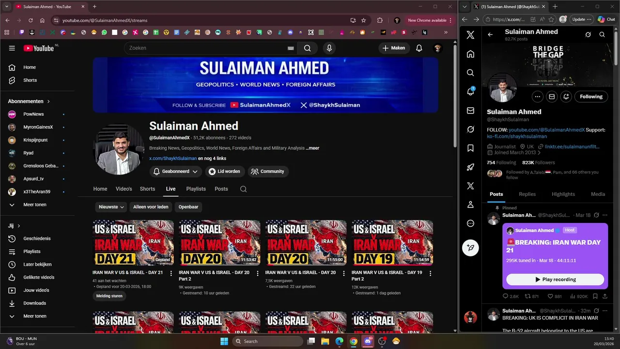620x349 pixels.
Task: Click the YouTube logo
Action: point(39,48)
